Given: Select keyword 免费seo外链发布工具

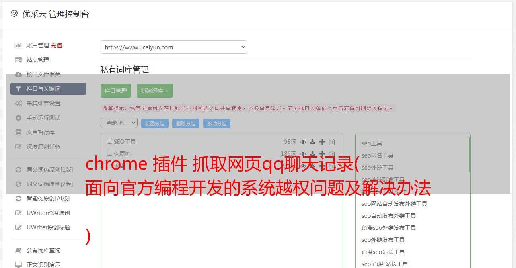Looking at the screenshot, I should pos(389,228).
